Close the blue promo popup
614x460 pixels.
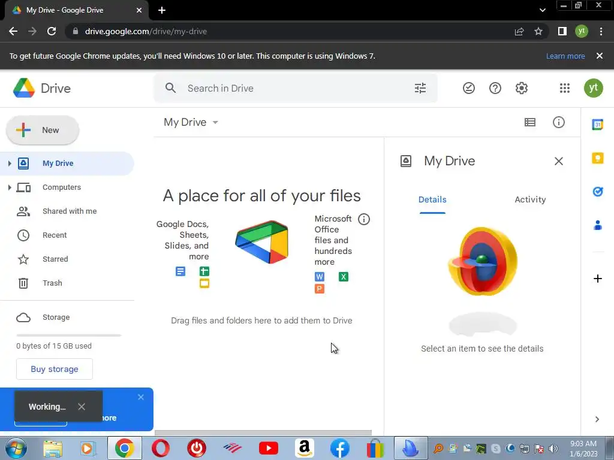click(x=141, y=397)
